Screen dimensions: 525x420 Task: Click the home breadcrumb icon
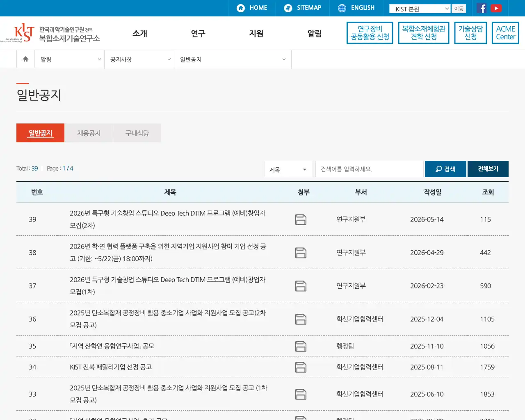click(x=25, y=59)
